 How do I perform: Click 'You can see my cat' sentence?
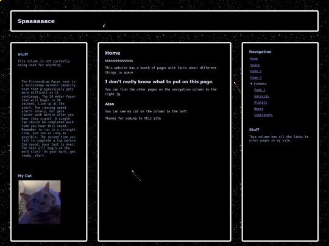tap(146, 111)
